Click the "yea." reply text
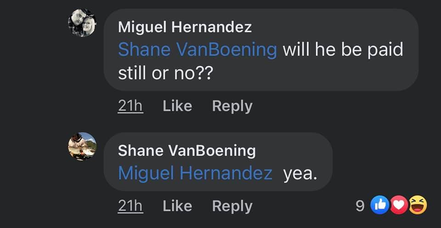The width and height of the screenshot is (441, 228). (300, 173)
